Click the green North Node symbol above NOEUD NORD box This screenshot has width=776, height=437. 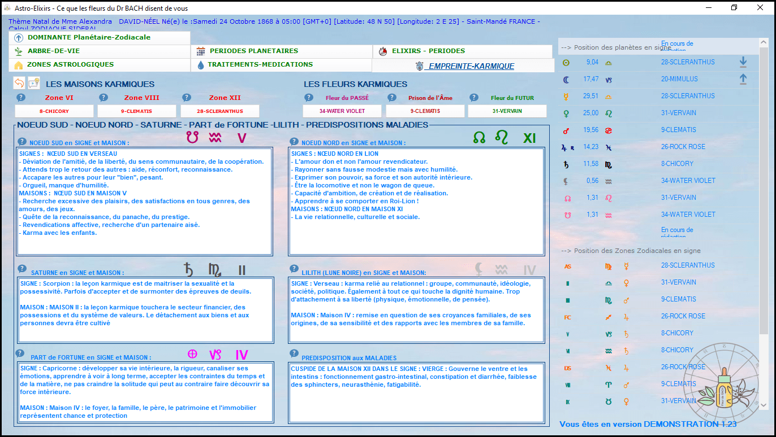coord(479,137)
